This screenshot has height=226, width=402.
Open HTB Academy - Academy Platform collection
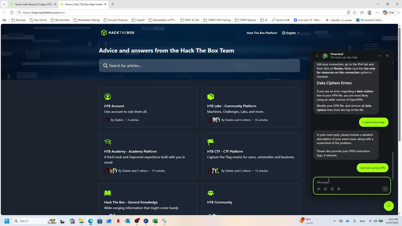(148, 156)
